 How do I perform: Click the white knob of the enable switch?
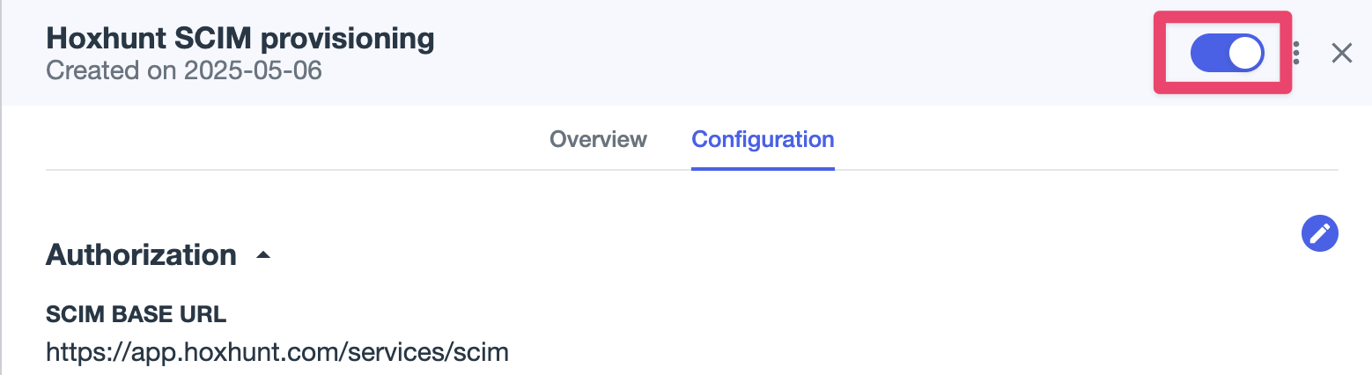[1245, 54]
